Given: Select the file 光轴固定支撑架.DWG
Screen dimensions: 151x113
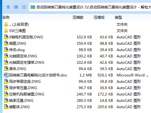Looking at the screenshot, I should tap(27, 63).
